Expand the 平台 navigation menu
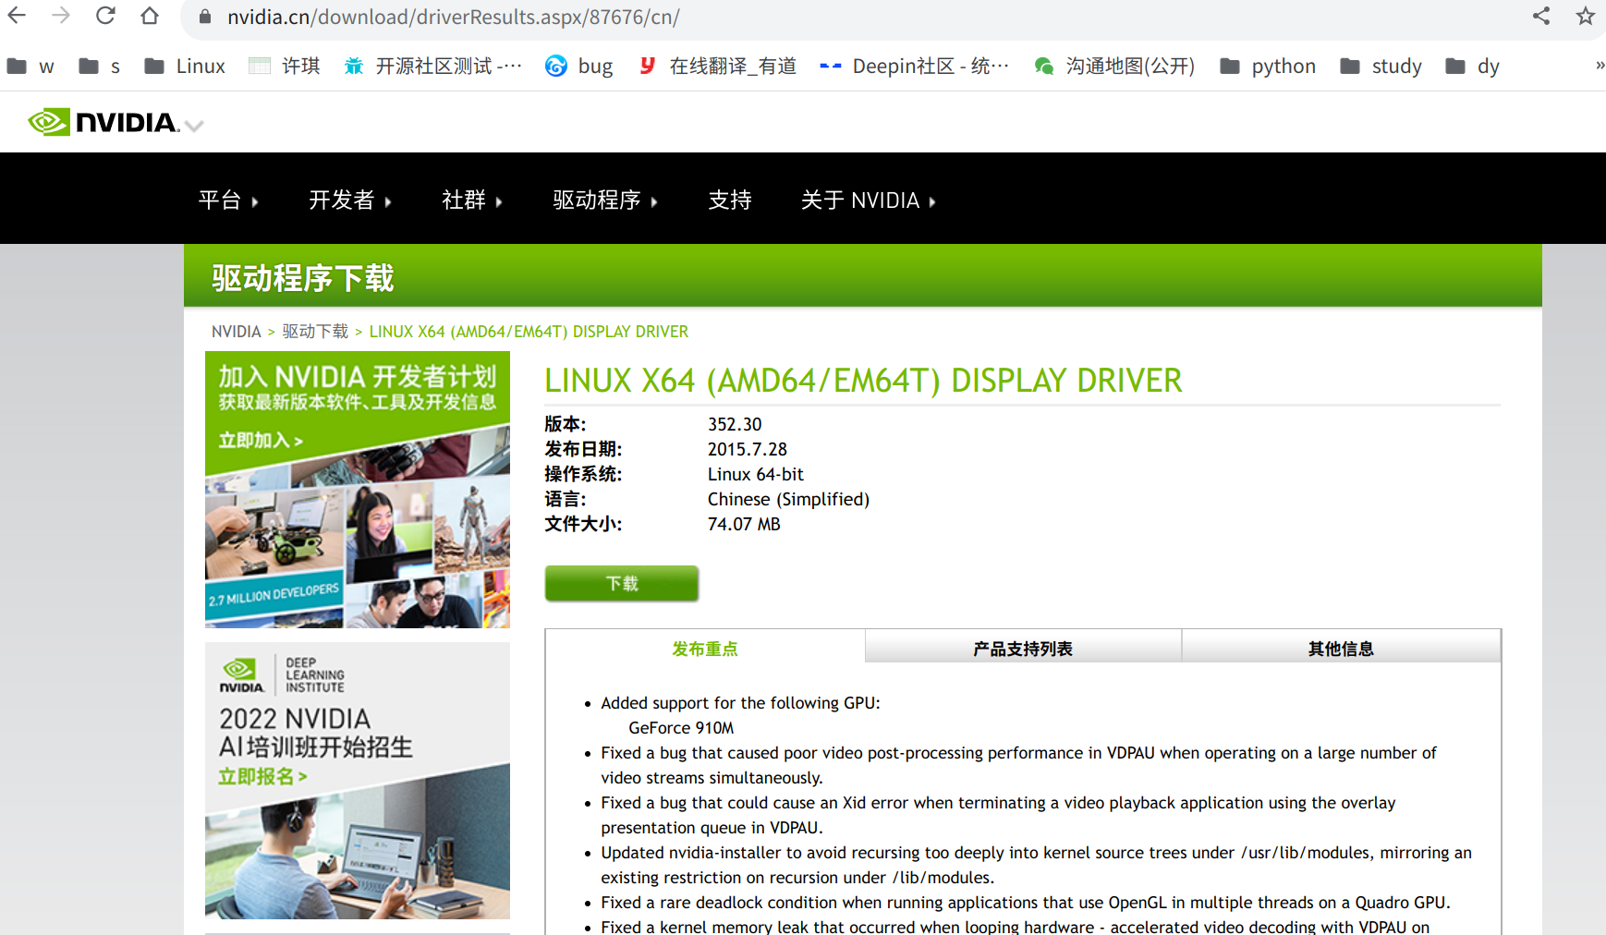 (x=228, y=200)
